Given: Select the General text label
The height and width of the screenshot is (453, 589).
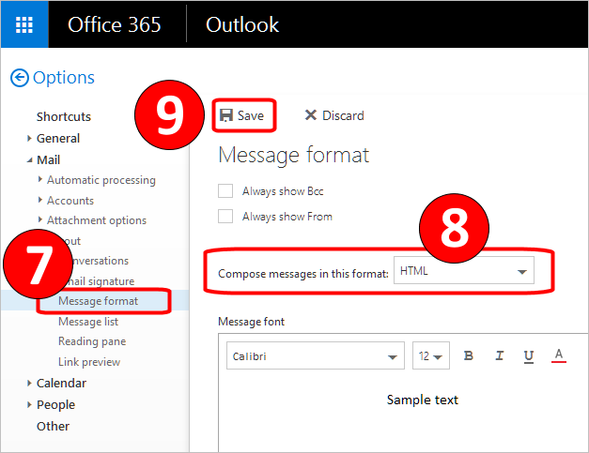Looking at the screenshot, I should 58,139.
